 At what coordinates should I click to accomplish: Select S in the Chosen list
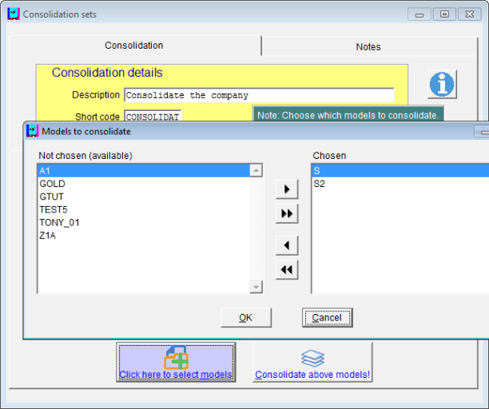400,171
